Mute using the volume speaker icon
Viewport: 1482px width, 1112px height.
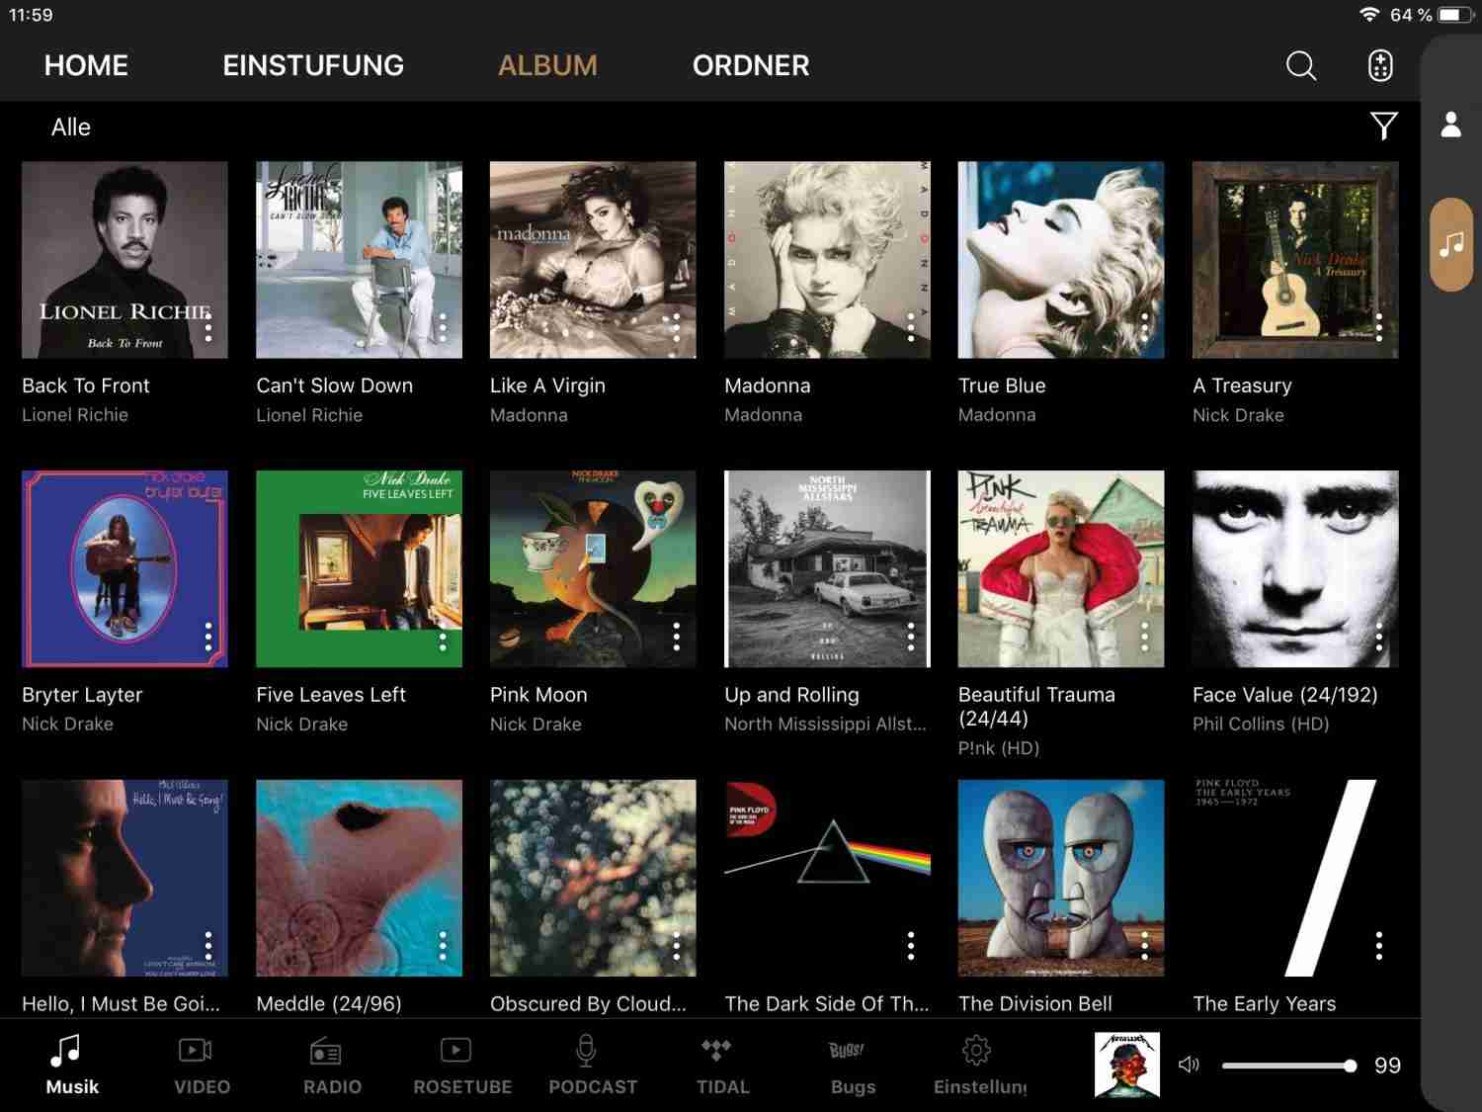[x=1190, y=1065]
